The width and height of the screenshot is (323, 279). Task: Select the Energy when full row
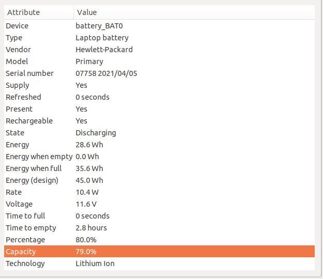[159, 168]
